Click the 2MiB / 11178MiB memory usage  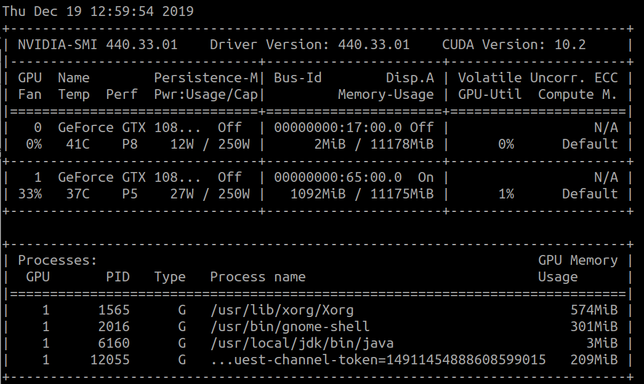[374, 144]
